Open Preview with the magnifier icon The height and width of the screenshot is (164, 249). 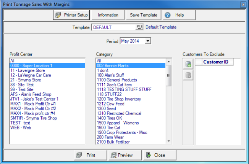(x=122, y=155)
